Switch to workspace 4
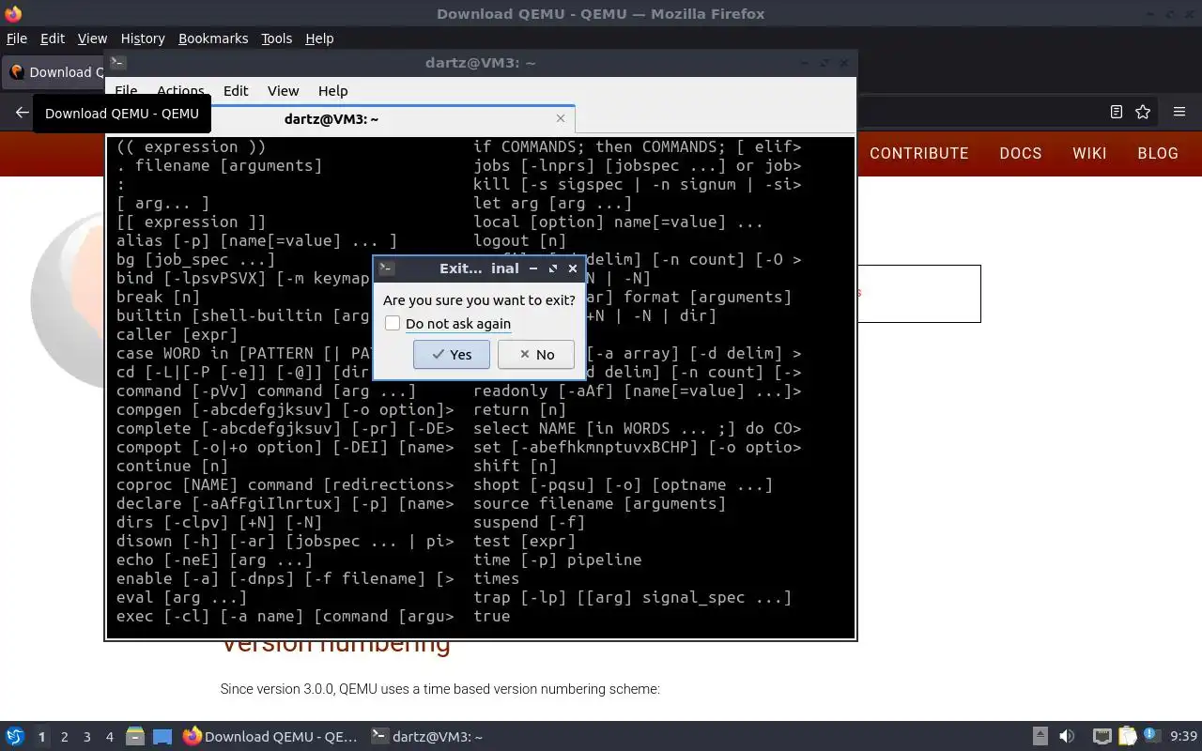1202x751 pixels. click(109, 737)
